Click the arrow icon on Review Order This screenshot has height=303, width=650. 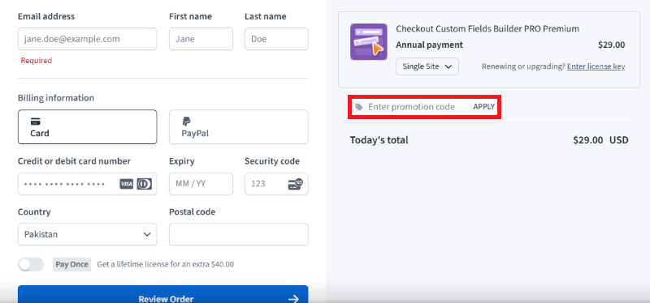pyautogui.click(x=293, y=299)
